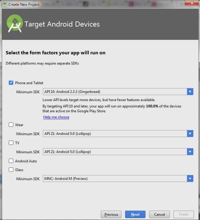Close the Create New Project dialog

[x=192, y=4]
